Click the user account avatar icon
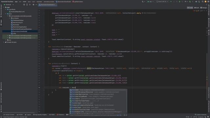This screenshot has width=210, height=118. point(205,2)
